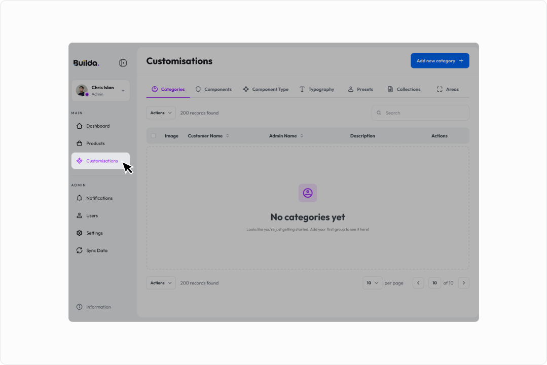Viewport: 547px width, 365px height.
Task: Select the Collections tab
Action: click(404, 89)
